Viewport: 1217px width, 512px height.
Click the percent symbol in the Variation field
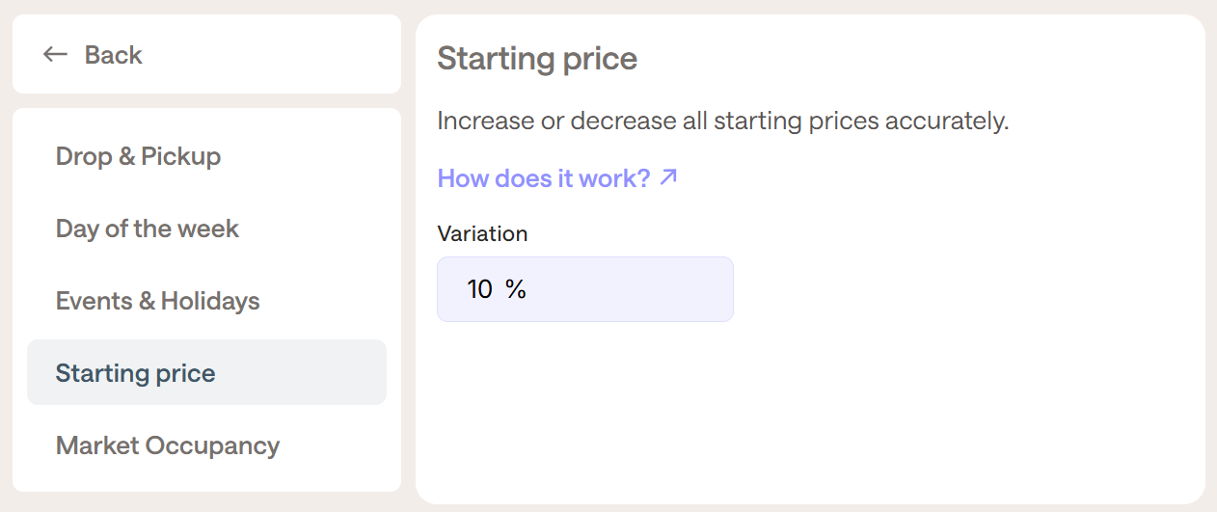pos(516,289)
